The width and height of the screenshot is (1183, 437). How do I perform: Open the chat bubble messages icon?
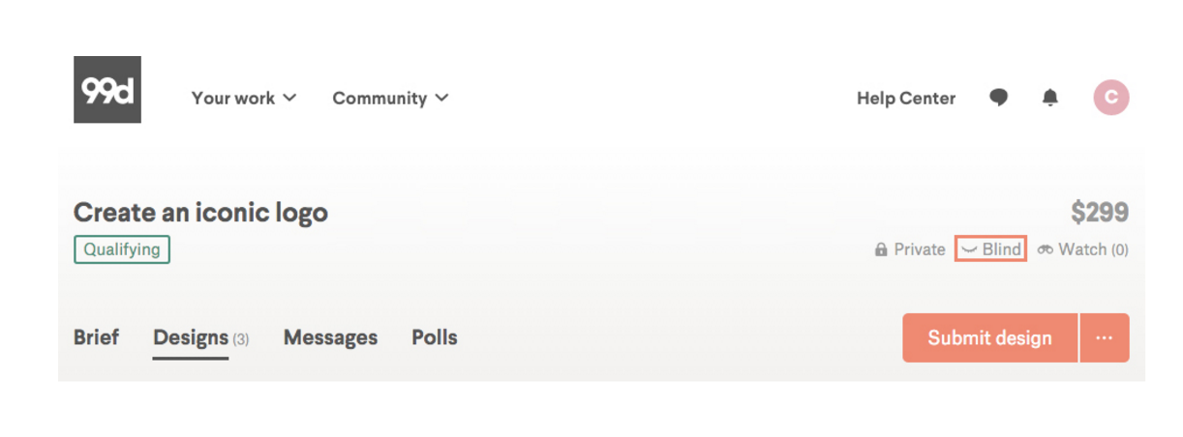(x=999, y=98)
